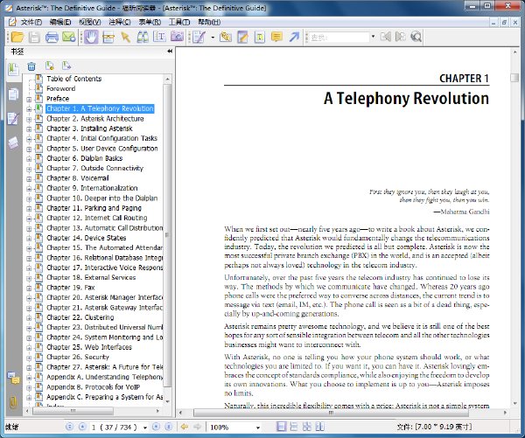
Task: Enable continuous page layout
Action: pos(294,427)
